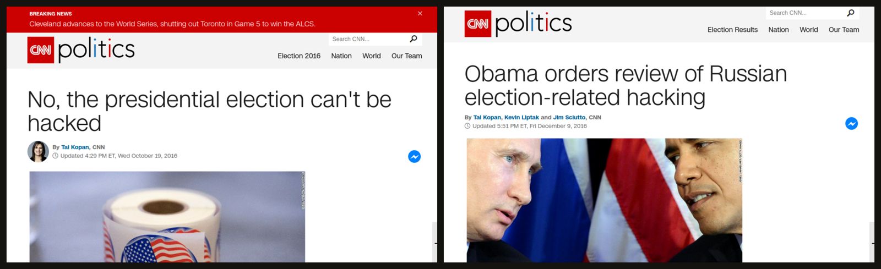Click the right Search CNN input field

point(805,13)
